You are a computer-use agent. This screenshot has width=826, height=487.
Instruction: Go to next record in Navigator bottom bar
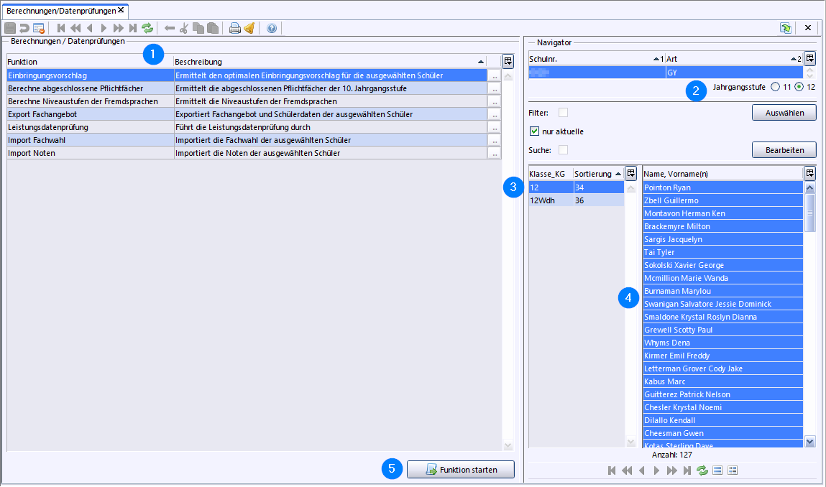[x=656, y=470]
